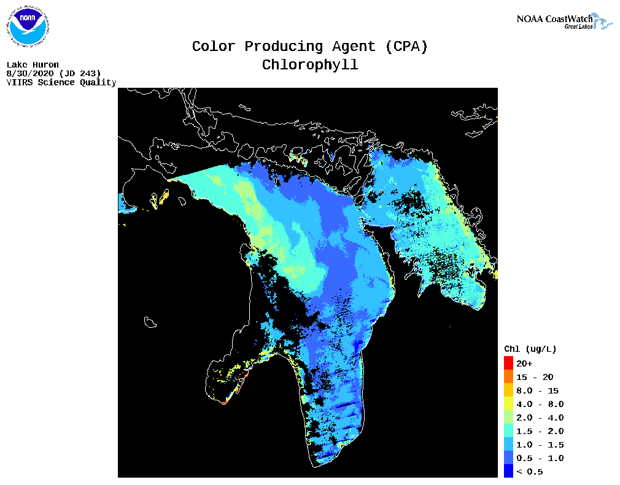Select the aqua 1.5 - 2.0 legend swatch
Viewport: 620px width, 485px height.
point(508,430)
